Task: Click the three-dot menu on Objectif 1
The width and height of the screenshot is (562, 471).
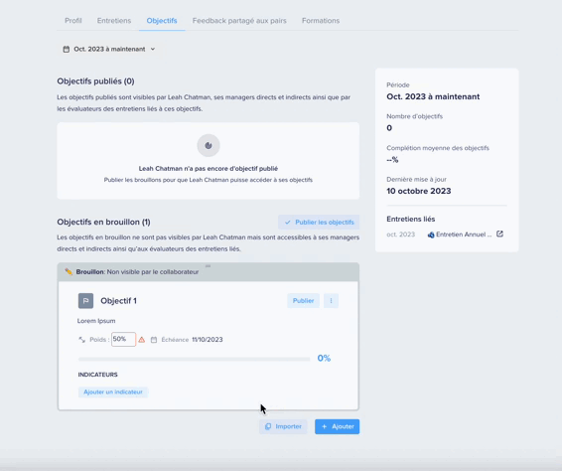Action: (331, 301)
